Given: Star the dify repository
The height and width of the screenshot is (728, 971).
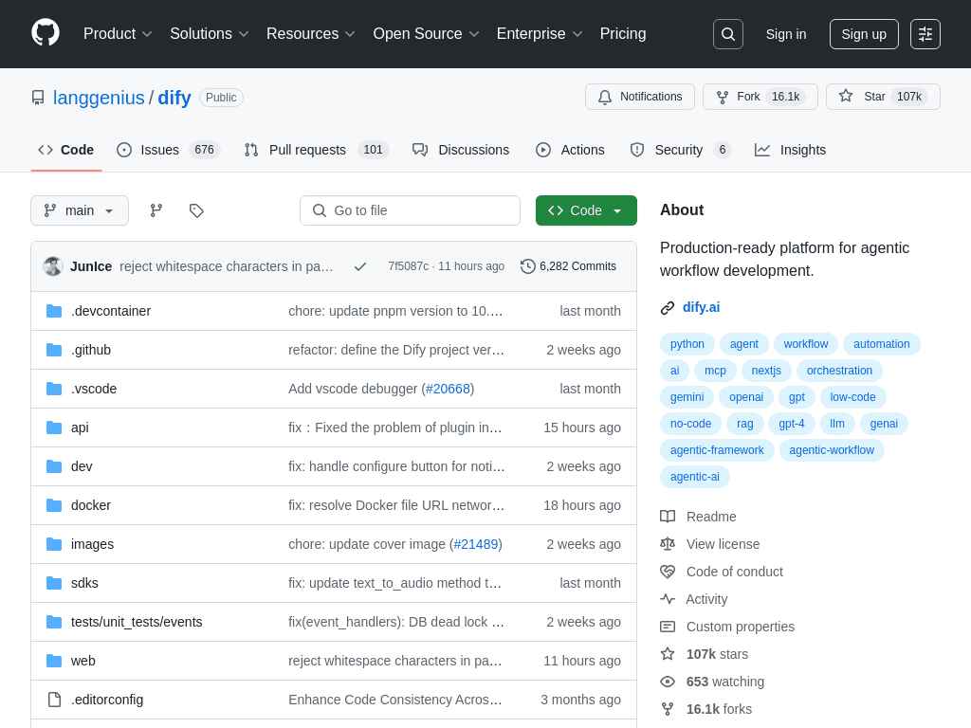Looking at the screenshot, I should [883, 97].
